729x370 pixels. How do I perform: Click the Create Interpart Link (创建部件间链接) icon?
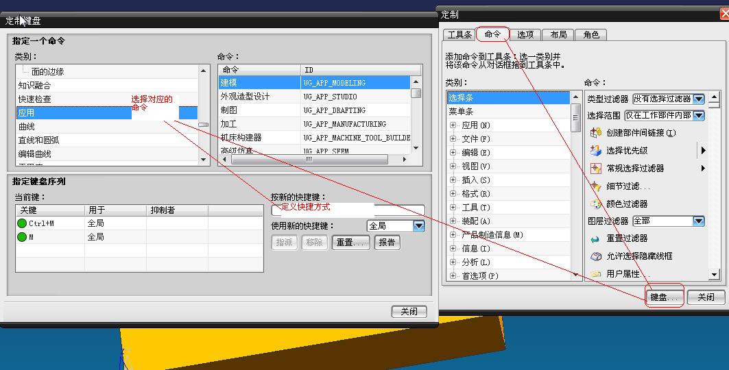(x=595, y=133)
